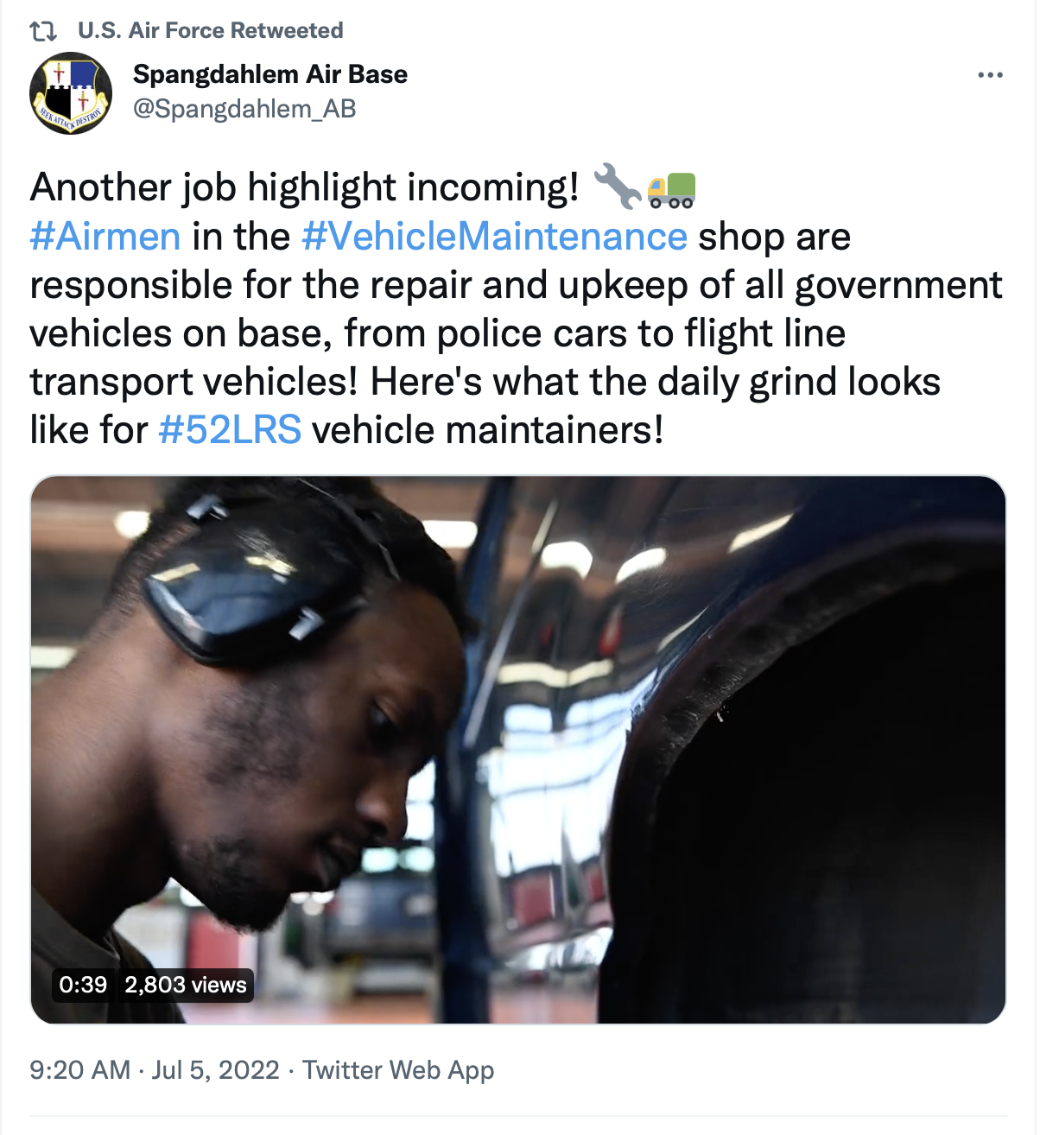Open Spangdahlem Air Base profile avatar

(71, 93)
